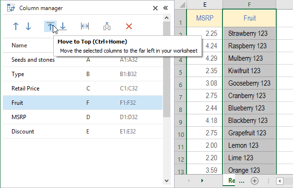Viewport: 293px width, 188px height.
Task: Click cell Cranberry 123
Action: click(x=249, y=96)
